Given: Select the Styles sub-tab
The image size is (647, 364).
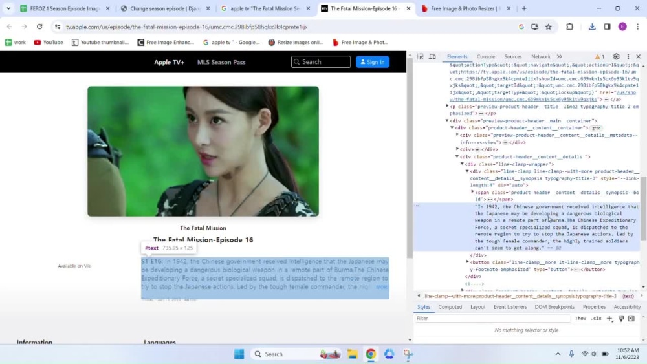Looking at the screenshot, I should tap(423, 307).
